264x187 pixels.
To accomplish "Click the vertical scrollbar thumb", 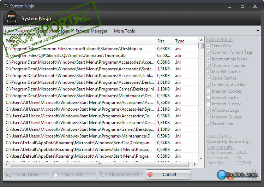I will 201,46.
